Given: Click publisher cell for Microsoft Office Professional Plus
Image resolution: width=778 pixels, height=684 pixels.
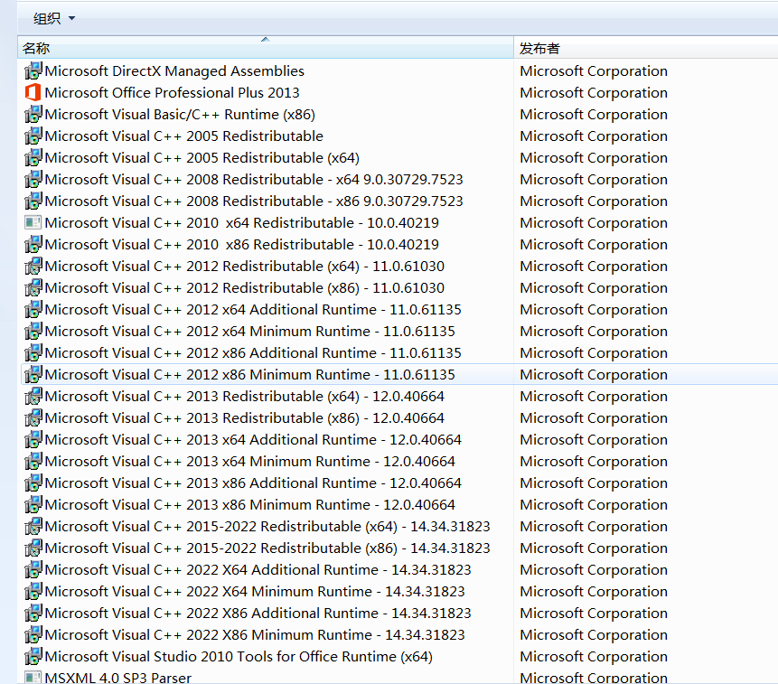Looking at the screenshot, I should coord(594,92).
